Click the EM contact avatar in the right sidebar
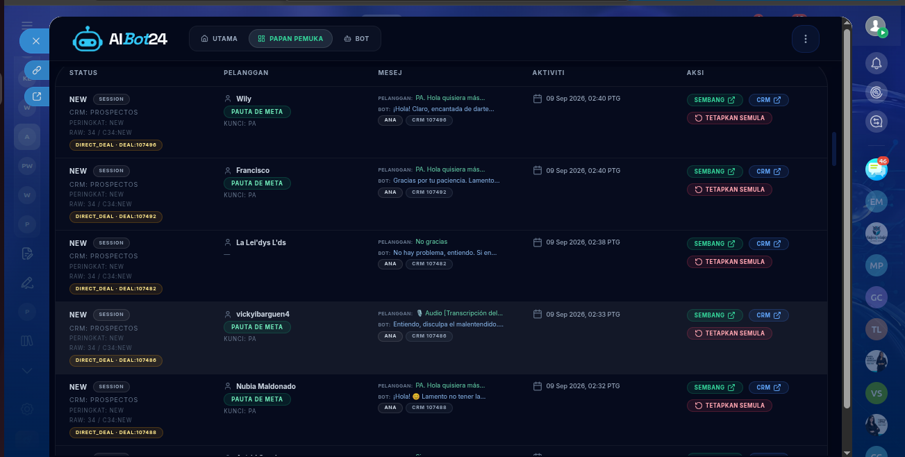Image resolution: width=905 pixels, height=457 pixels. point(877,201)
